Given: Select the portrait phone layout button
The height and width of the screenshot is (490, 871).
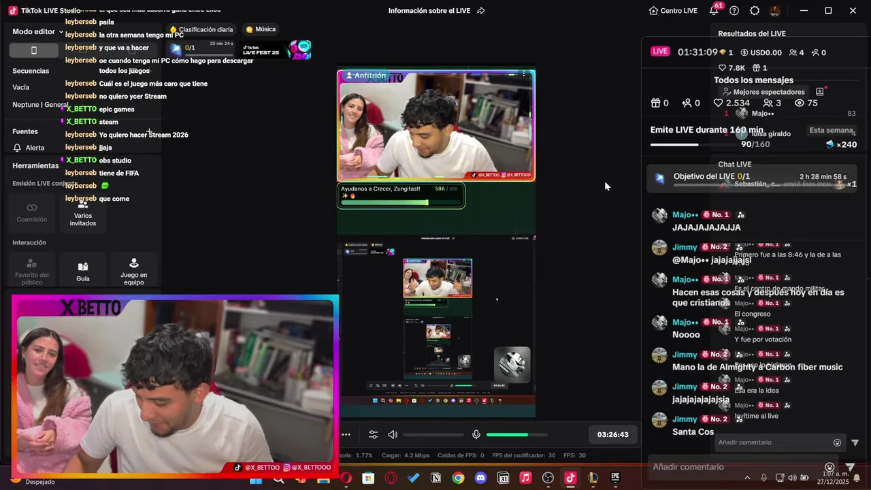Looking at the screenshot, I should tap(34, 50).
